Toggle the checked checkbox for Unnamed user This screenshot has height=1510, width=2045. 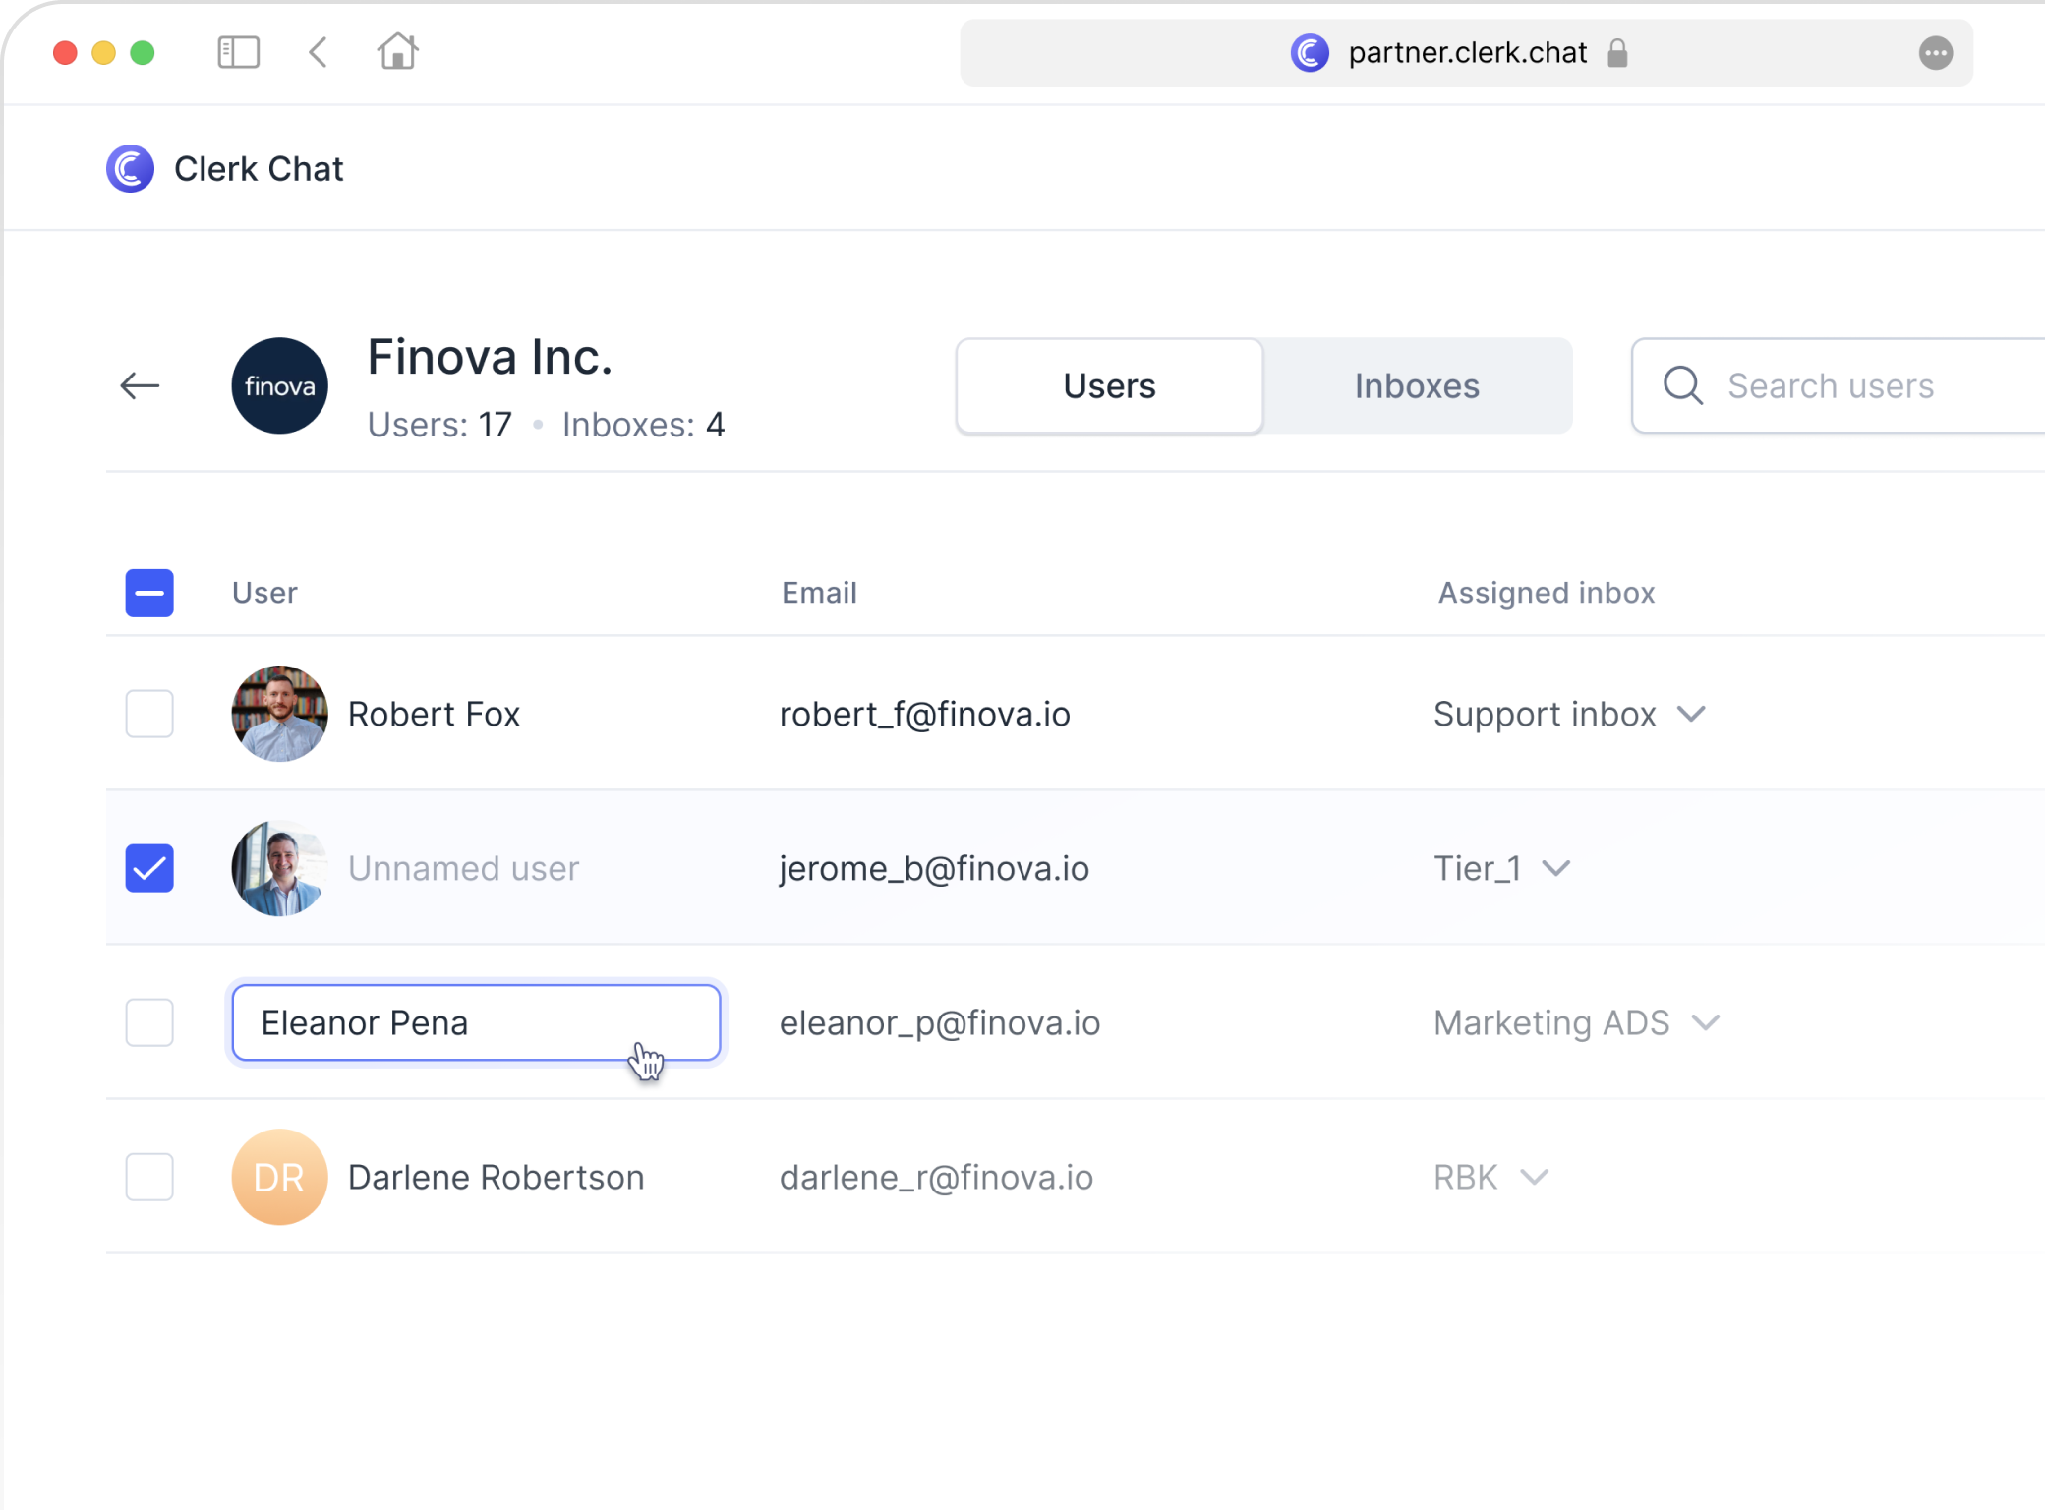(147, 867)
